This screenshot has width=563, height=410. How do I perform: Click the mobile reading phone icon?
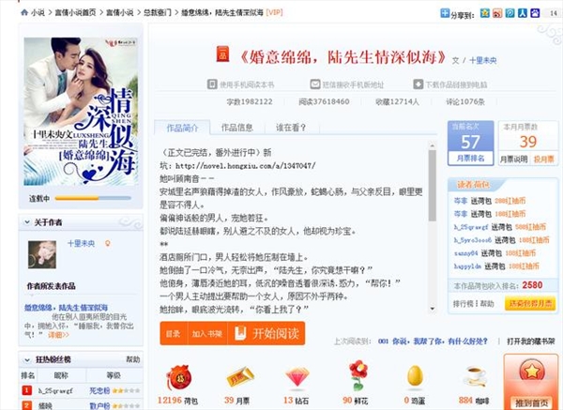tap(212, 84)
